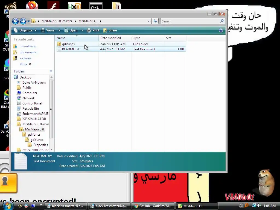Sort by the Size column header

[x=175, y=38]
